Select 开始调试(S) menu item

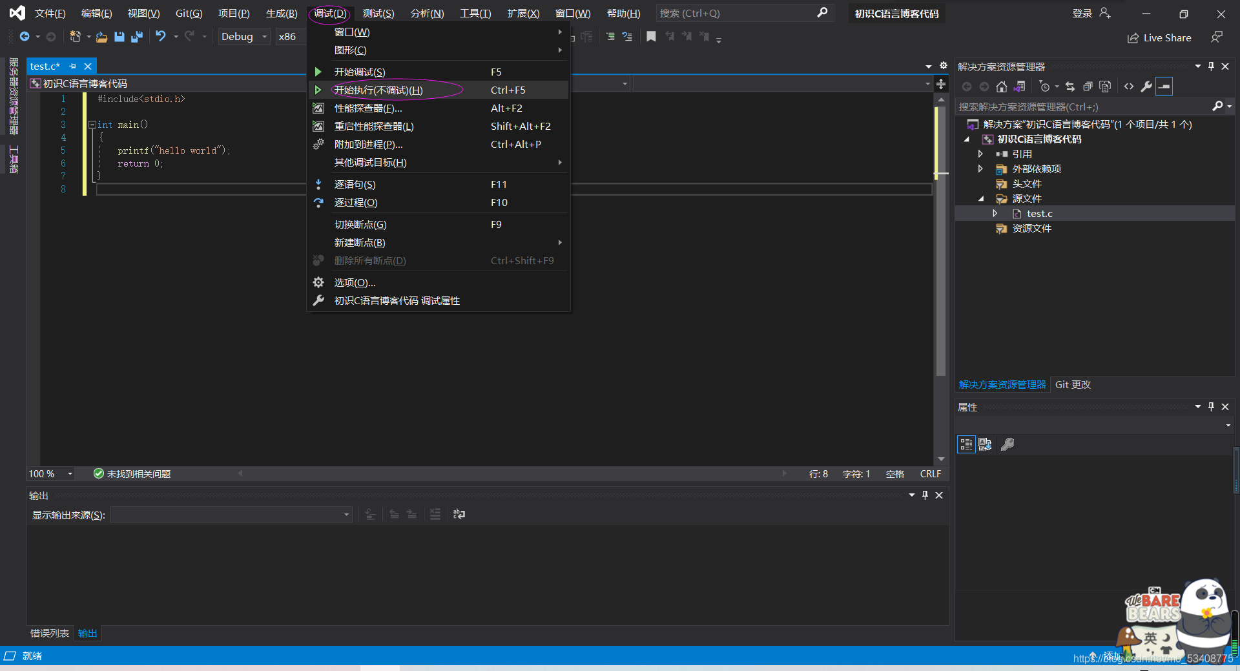coord(439,72)
